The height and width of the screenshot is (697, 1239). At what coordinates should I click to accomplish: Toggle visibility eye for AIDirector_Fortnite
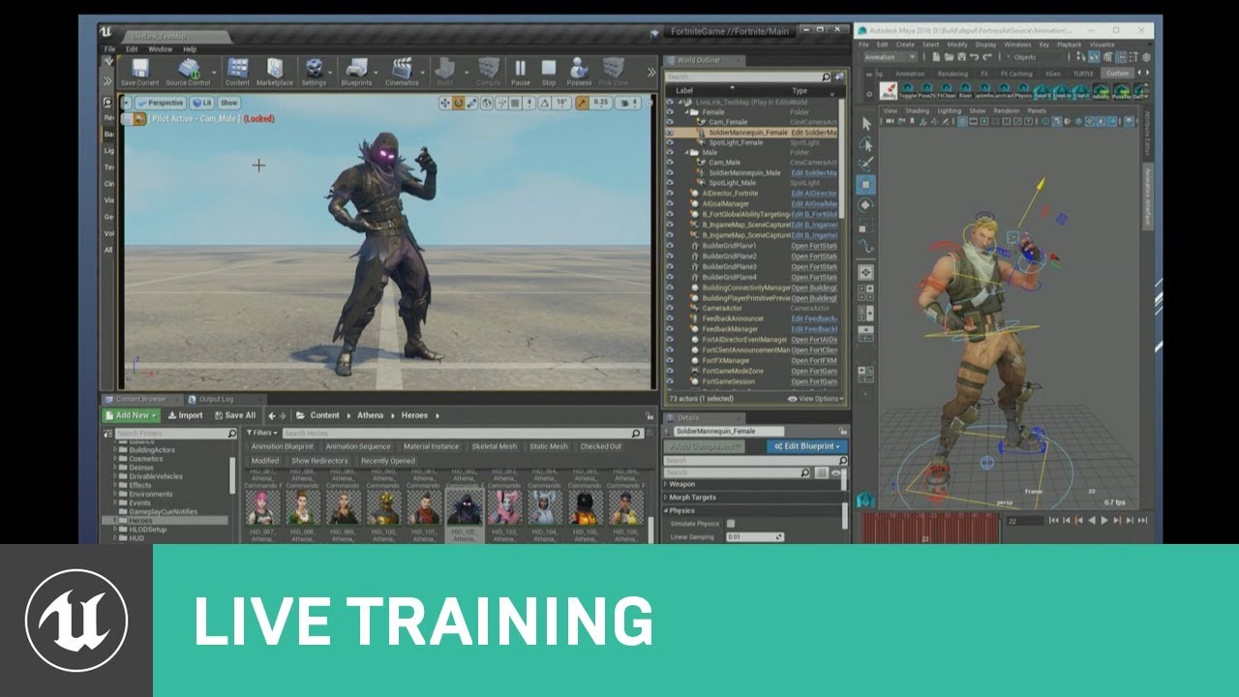tap(669, 193)
